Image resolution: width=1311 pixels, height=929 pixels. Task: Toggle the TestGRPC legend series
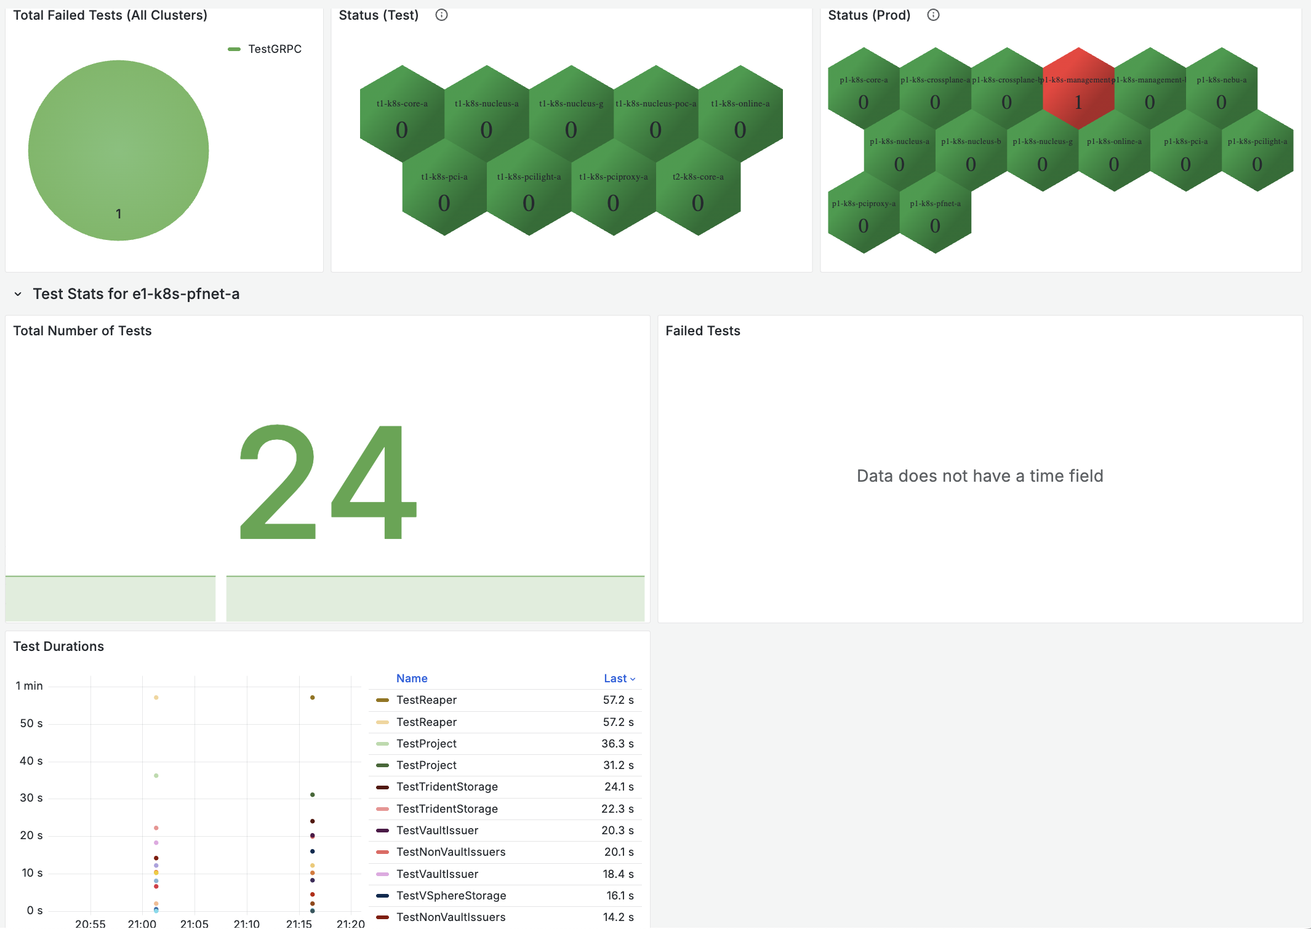[275, 49]
